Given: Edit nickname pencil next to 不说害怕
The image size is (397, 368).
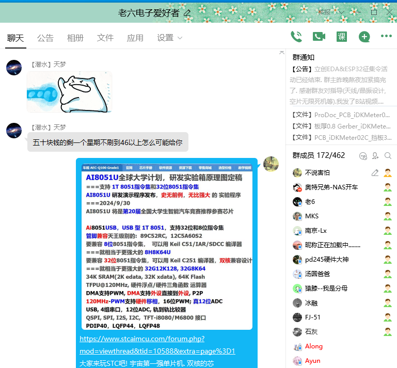Looking at the screenshot, I should coord(375,173).
